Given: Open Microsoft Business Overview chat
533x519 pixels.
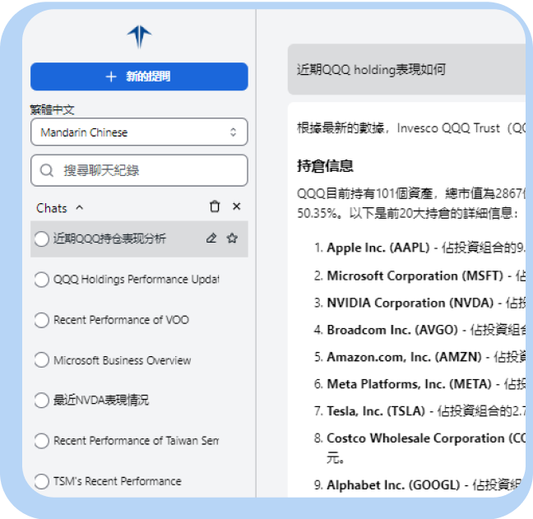Looking at the screenshot, I should [x=122, y=360].
